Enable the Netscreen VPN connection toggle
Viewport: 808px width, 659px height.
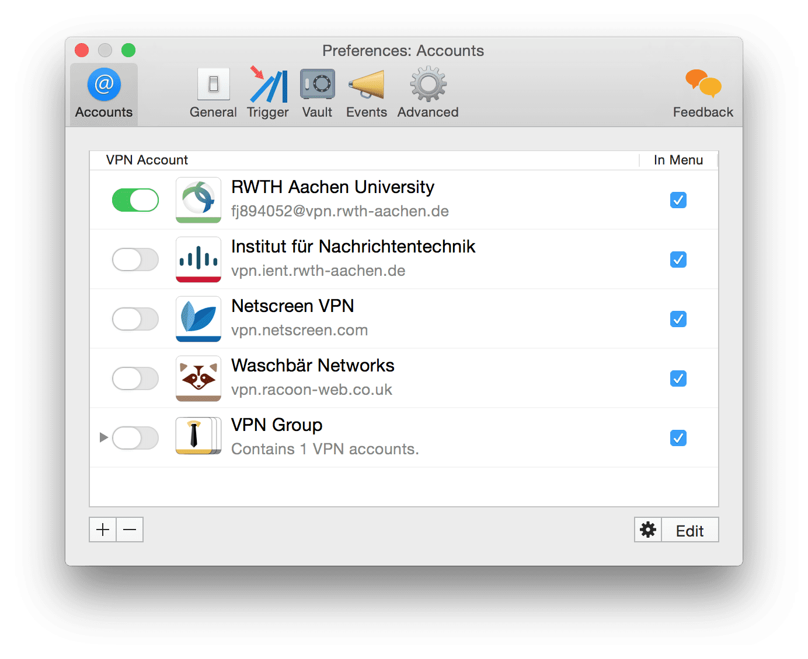point(135,319)
